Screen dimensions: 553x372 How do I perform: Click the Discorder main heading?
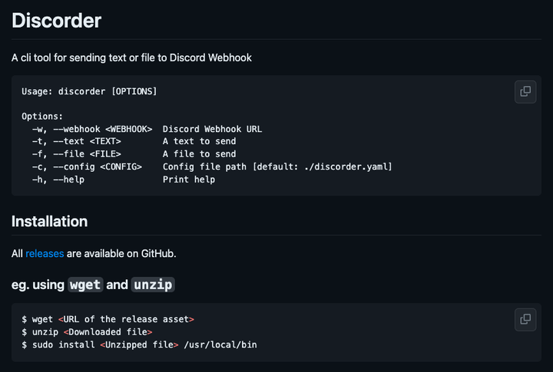point(57,20)
